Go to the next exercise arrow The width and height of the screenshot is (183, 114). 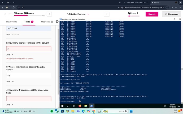tap(107, 14)
